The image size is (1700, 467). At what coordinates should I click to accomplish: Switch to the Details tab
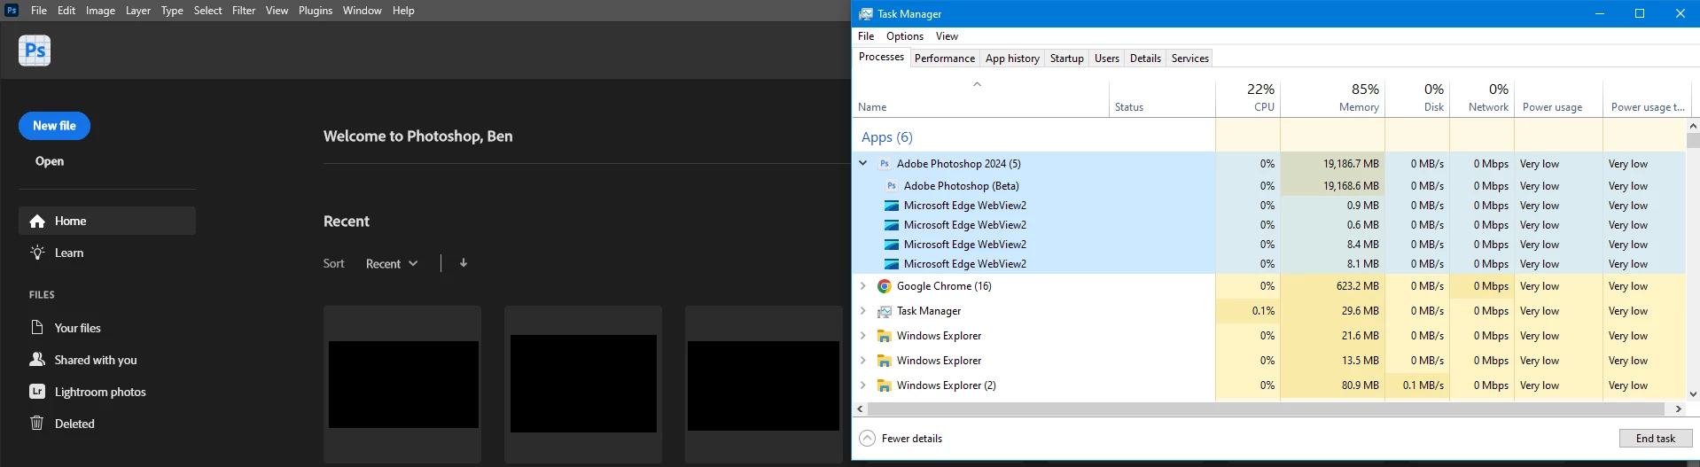point(1145,58)
